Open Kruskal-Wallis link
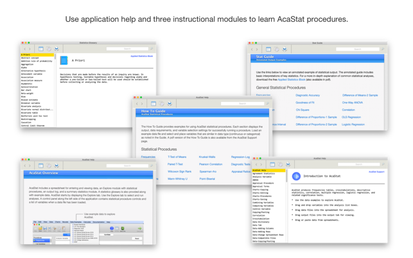The height and width of the screenshot is (258, 413). [x=207, y=157]
